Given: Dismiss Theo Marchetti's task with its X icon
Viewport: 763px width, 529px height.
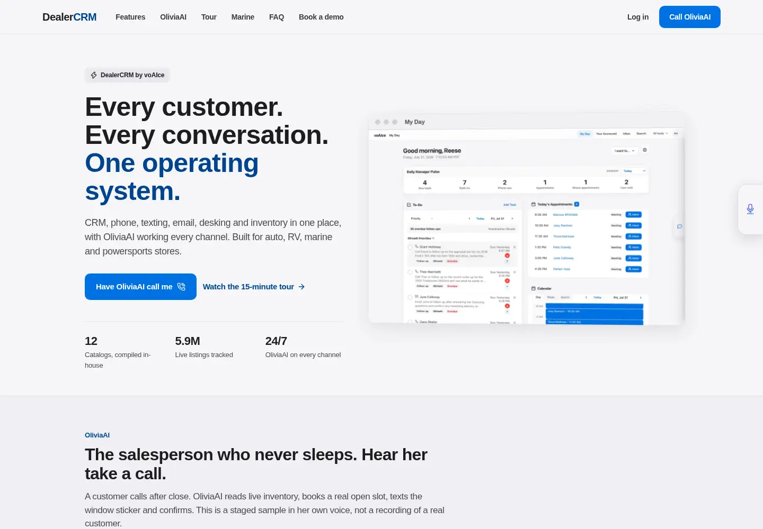Looking at the screenshot, I should click(x=514, y=272).
